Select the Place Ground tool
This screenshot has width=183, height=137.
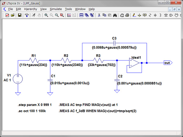click(x=139, y=15)
